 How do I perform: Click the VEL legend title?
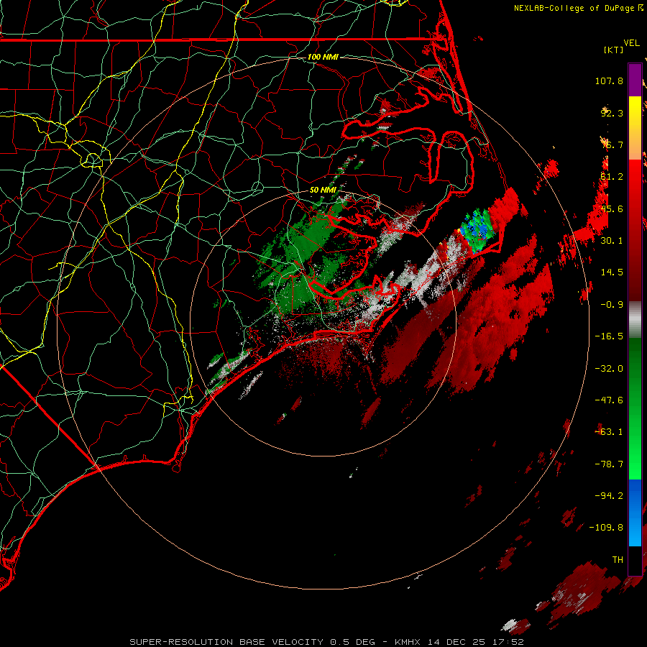coord(632,43)
